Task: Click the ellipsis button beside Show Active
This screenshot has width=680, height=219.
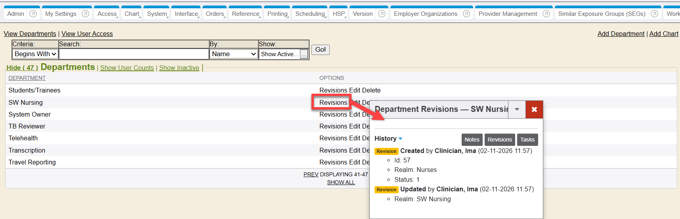Action: pyautogui.click(x=304, y=54)
